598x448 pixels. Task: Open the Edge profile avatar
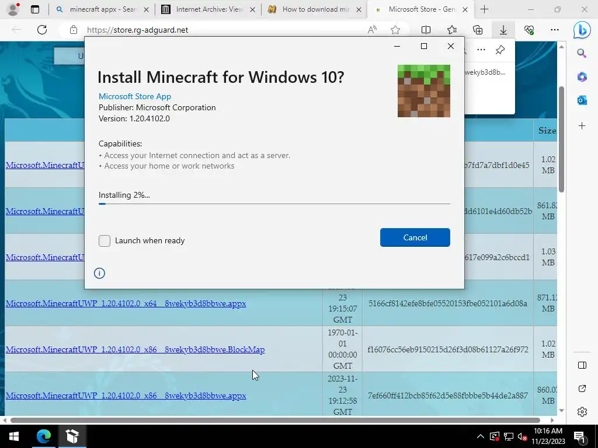14,9
